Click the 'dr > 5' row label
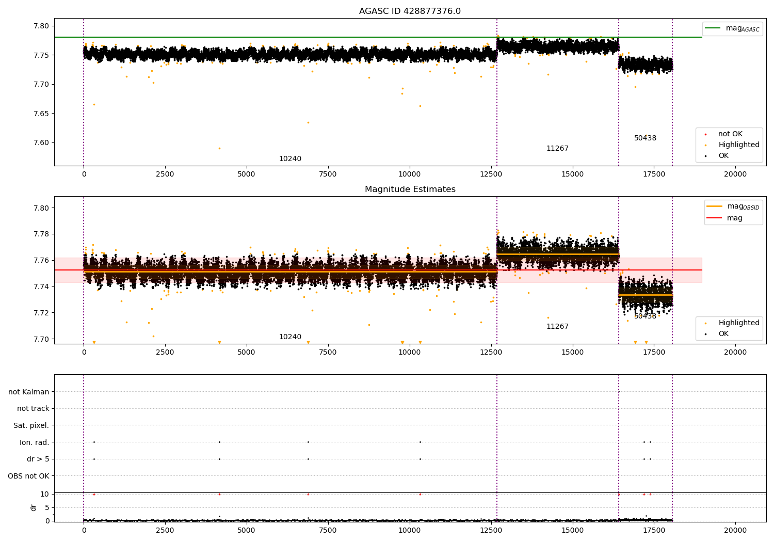This screenshot has width=774, height=542. point(38,459)
